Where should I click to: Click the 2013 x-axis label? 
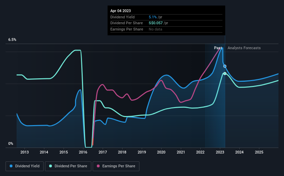click(25, 152)
